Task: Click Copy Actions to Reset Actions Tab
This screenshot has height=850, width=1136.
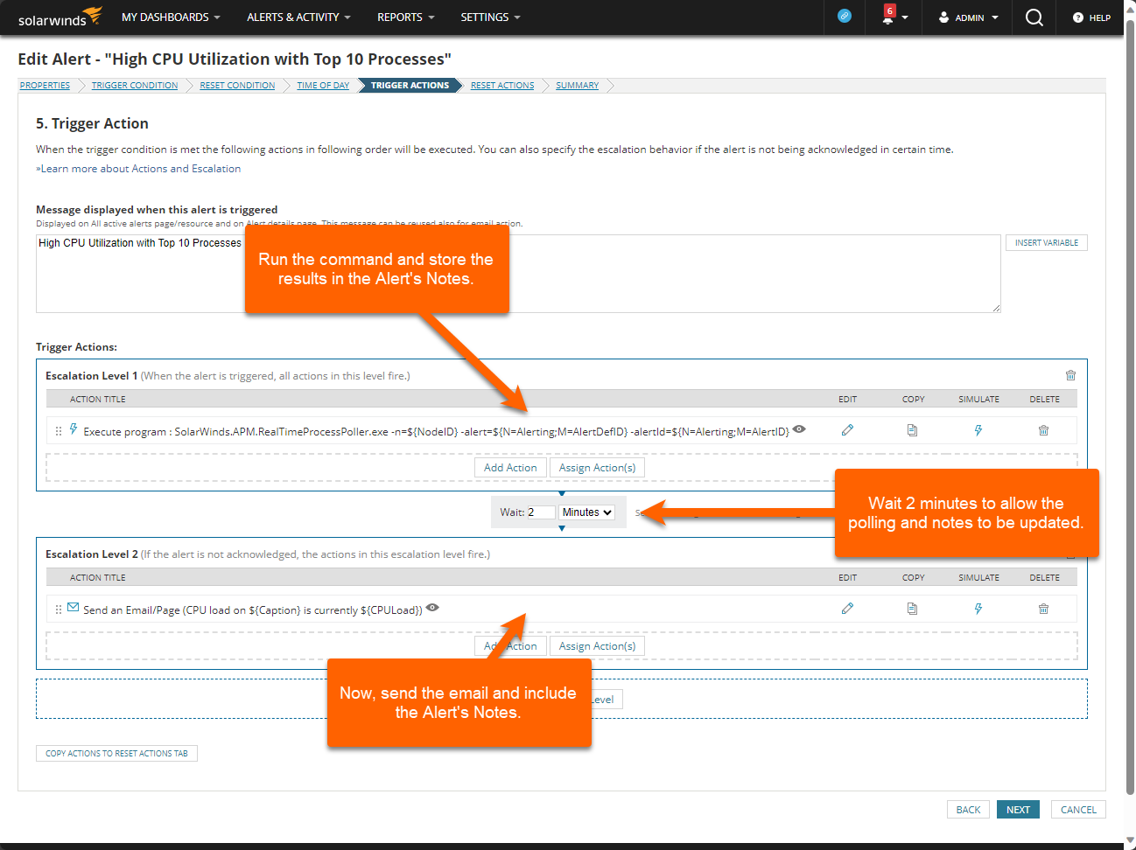Action: click(116, 753)
